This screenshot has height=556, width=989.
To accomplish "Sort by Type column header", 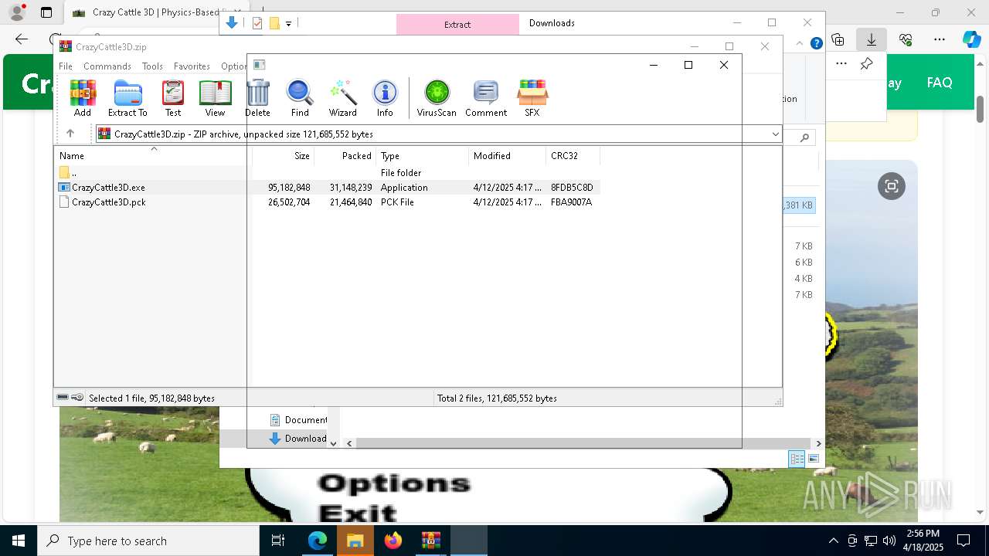I will click(422, 156).
